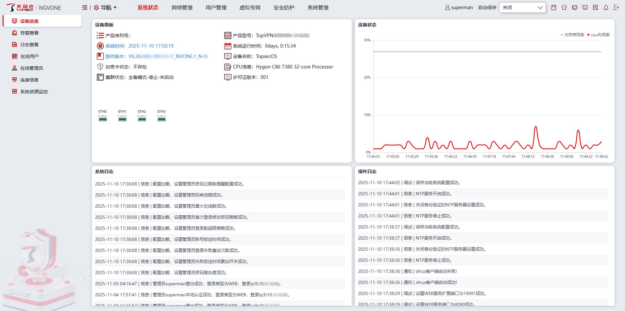The width and height of the screenshot is (625, 311).
Task: Toggle the cpu利用率 series in the chart legend
Action: pos(599,35)
